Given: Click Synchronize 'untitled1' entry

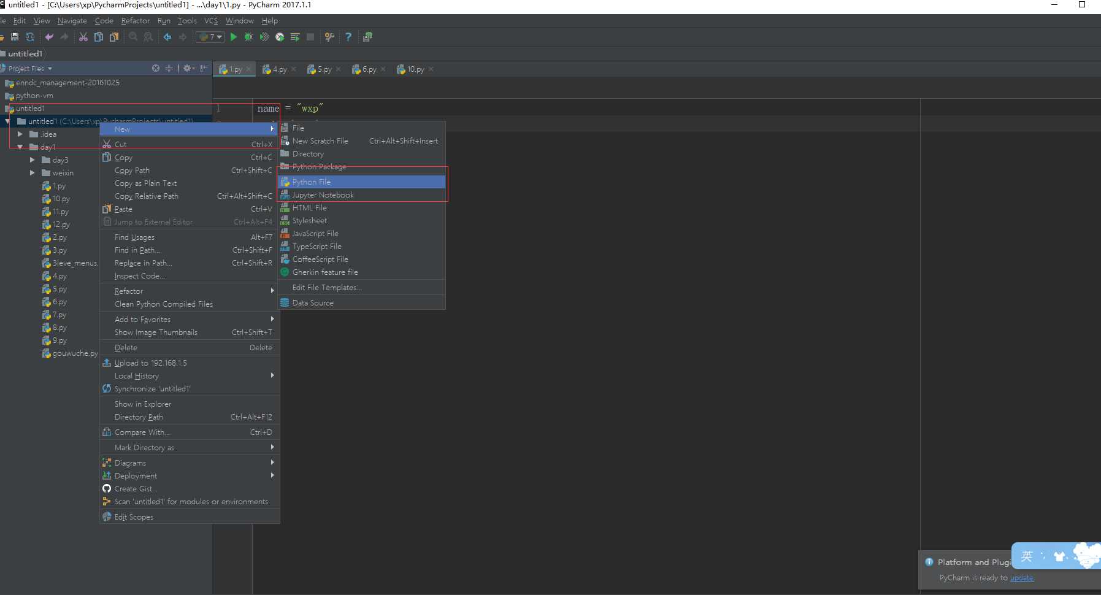Looking at the screenshot, I should coord(190,388).
